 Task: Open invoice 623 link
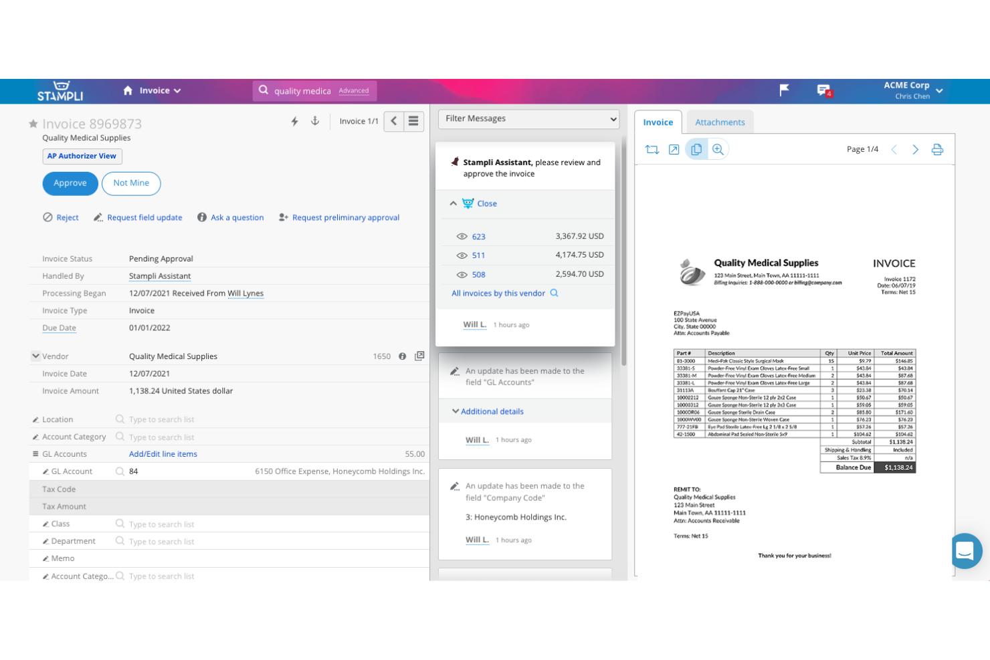tap(479, 237)
